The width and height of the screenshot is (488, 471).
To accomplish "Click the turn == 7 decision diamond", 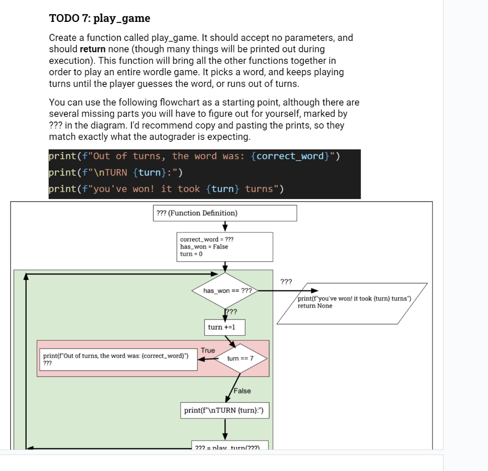I will coord(240,359).
